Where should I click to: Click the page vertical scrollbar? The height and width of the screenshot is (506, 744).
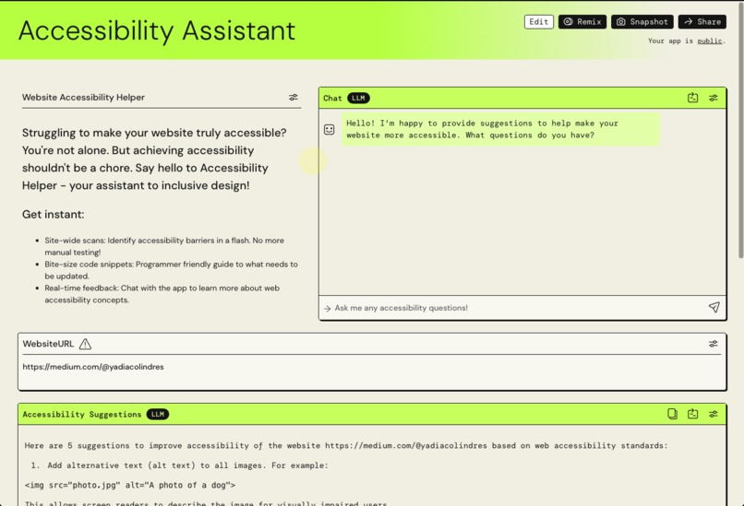pyautogui.click(x=740, y=130)
